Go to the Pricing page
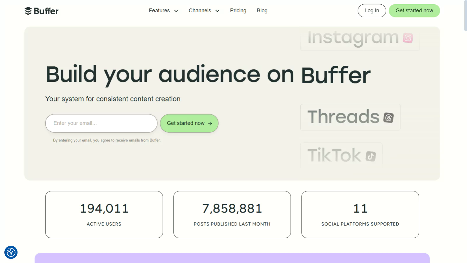The image size is (467, 263). 238,11
